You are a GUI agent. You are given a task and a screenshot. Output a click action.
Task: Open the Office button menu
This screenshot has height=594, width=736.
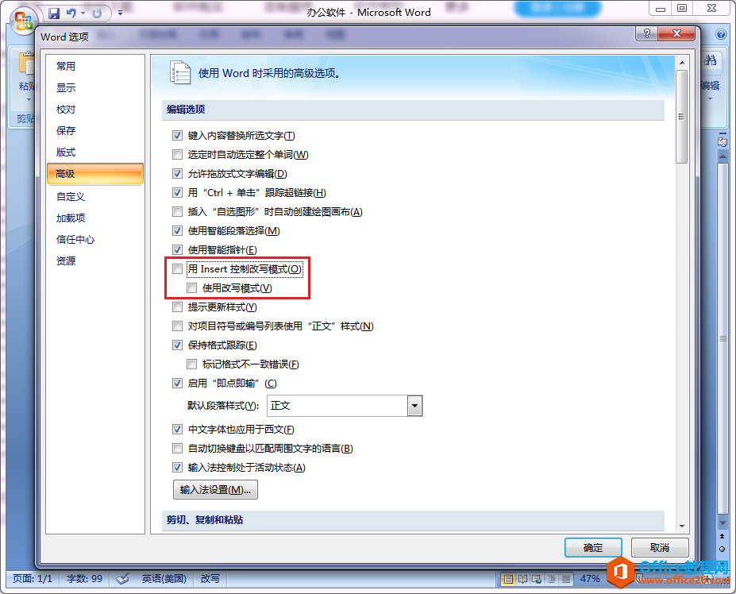click(22, 21)
